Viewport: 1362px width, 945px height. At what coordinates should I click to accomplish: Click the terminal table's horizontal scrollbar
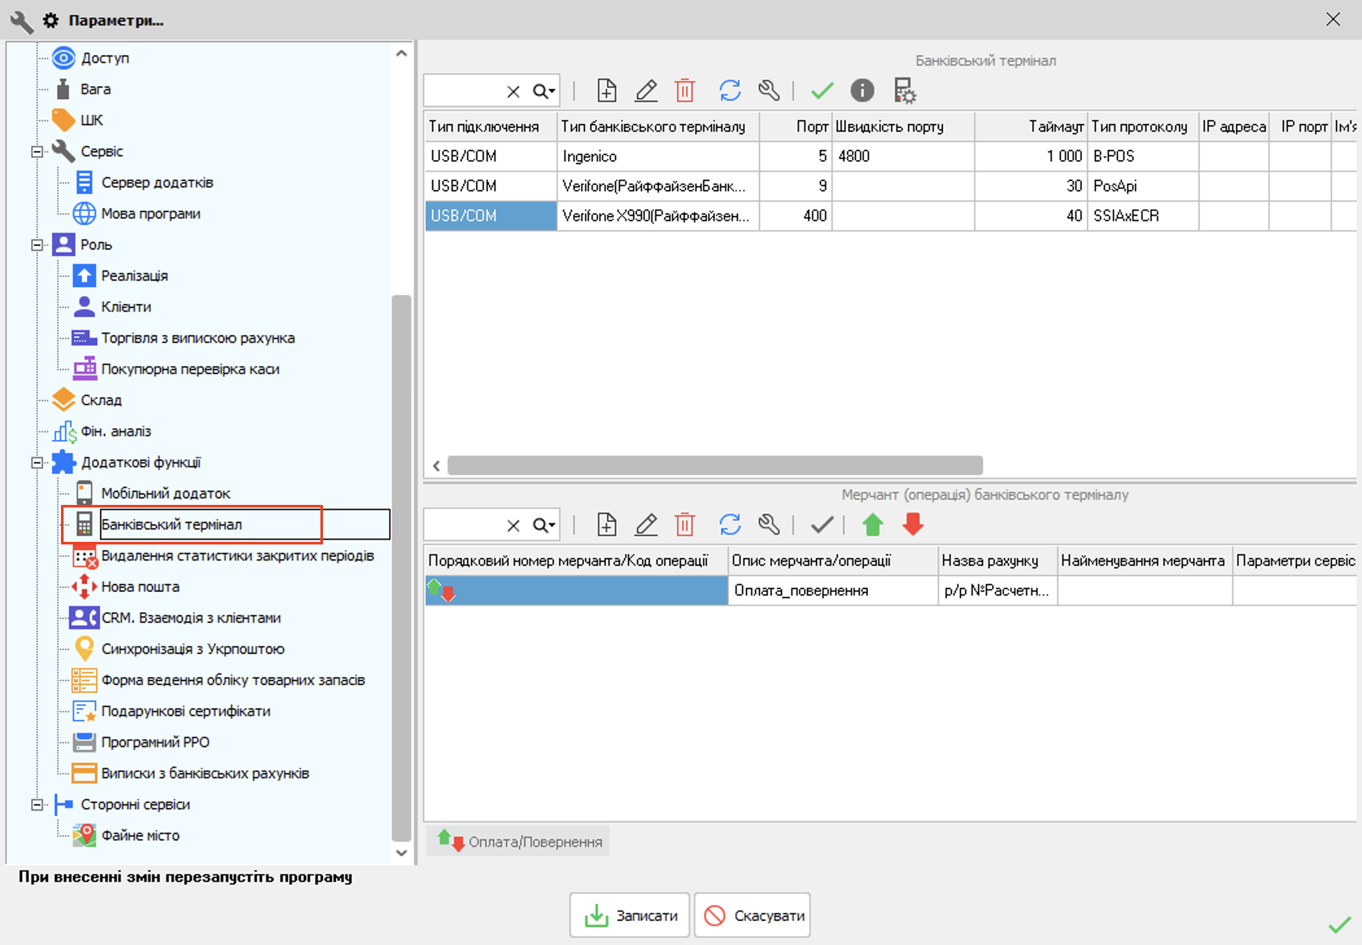(714, 465)
